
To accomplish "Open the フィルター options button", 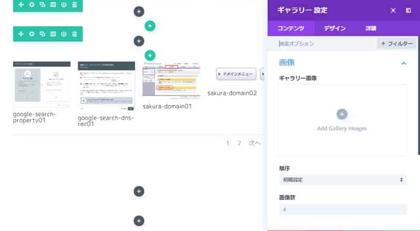I will point(397,44).
